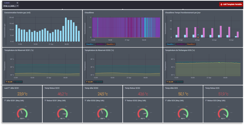Click the 'T° Retour ECS2 (Moy 24h)' title

coord(135,101)
